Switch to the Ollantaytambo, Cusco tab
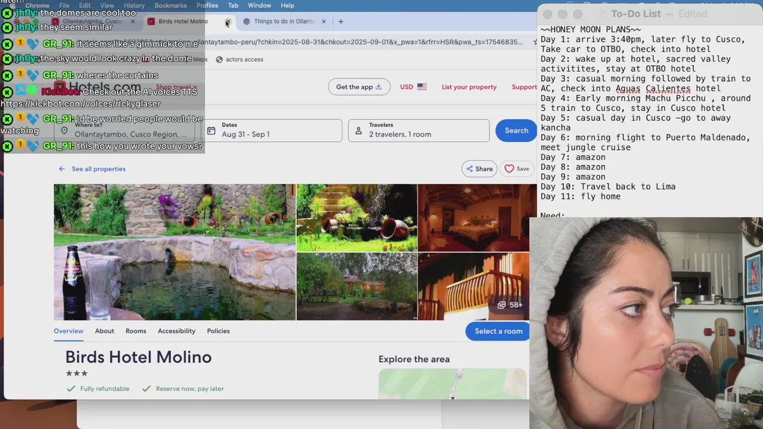 pyautogui.click(x=92, y=21)
